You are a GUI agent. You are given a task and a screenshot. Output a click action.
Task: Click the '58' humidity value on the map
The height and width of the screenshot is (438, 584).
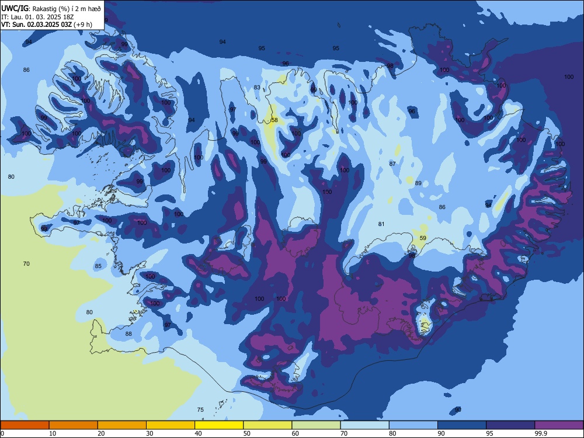[274, 120]
